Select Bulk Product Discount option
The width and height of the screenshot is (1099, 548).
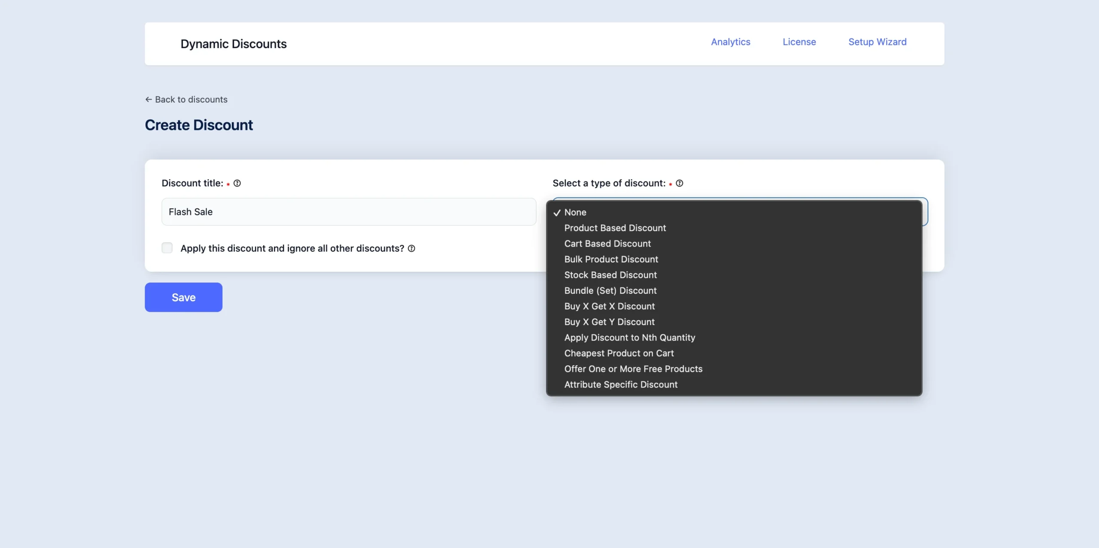pyautogui.click(x=611, y=259)
